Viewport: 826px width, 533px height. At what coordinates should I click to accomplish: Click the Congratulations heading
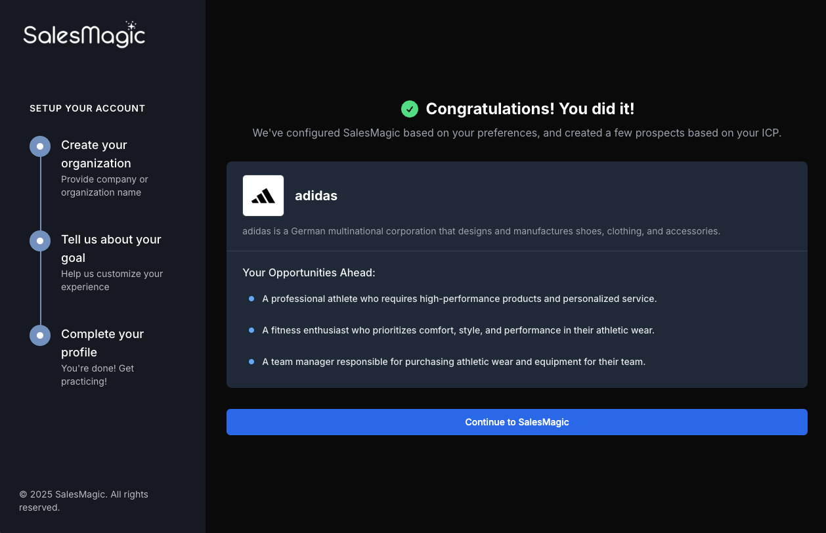pos(530,109)
